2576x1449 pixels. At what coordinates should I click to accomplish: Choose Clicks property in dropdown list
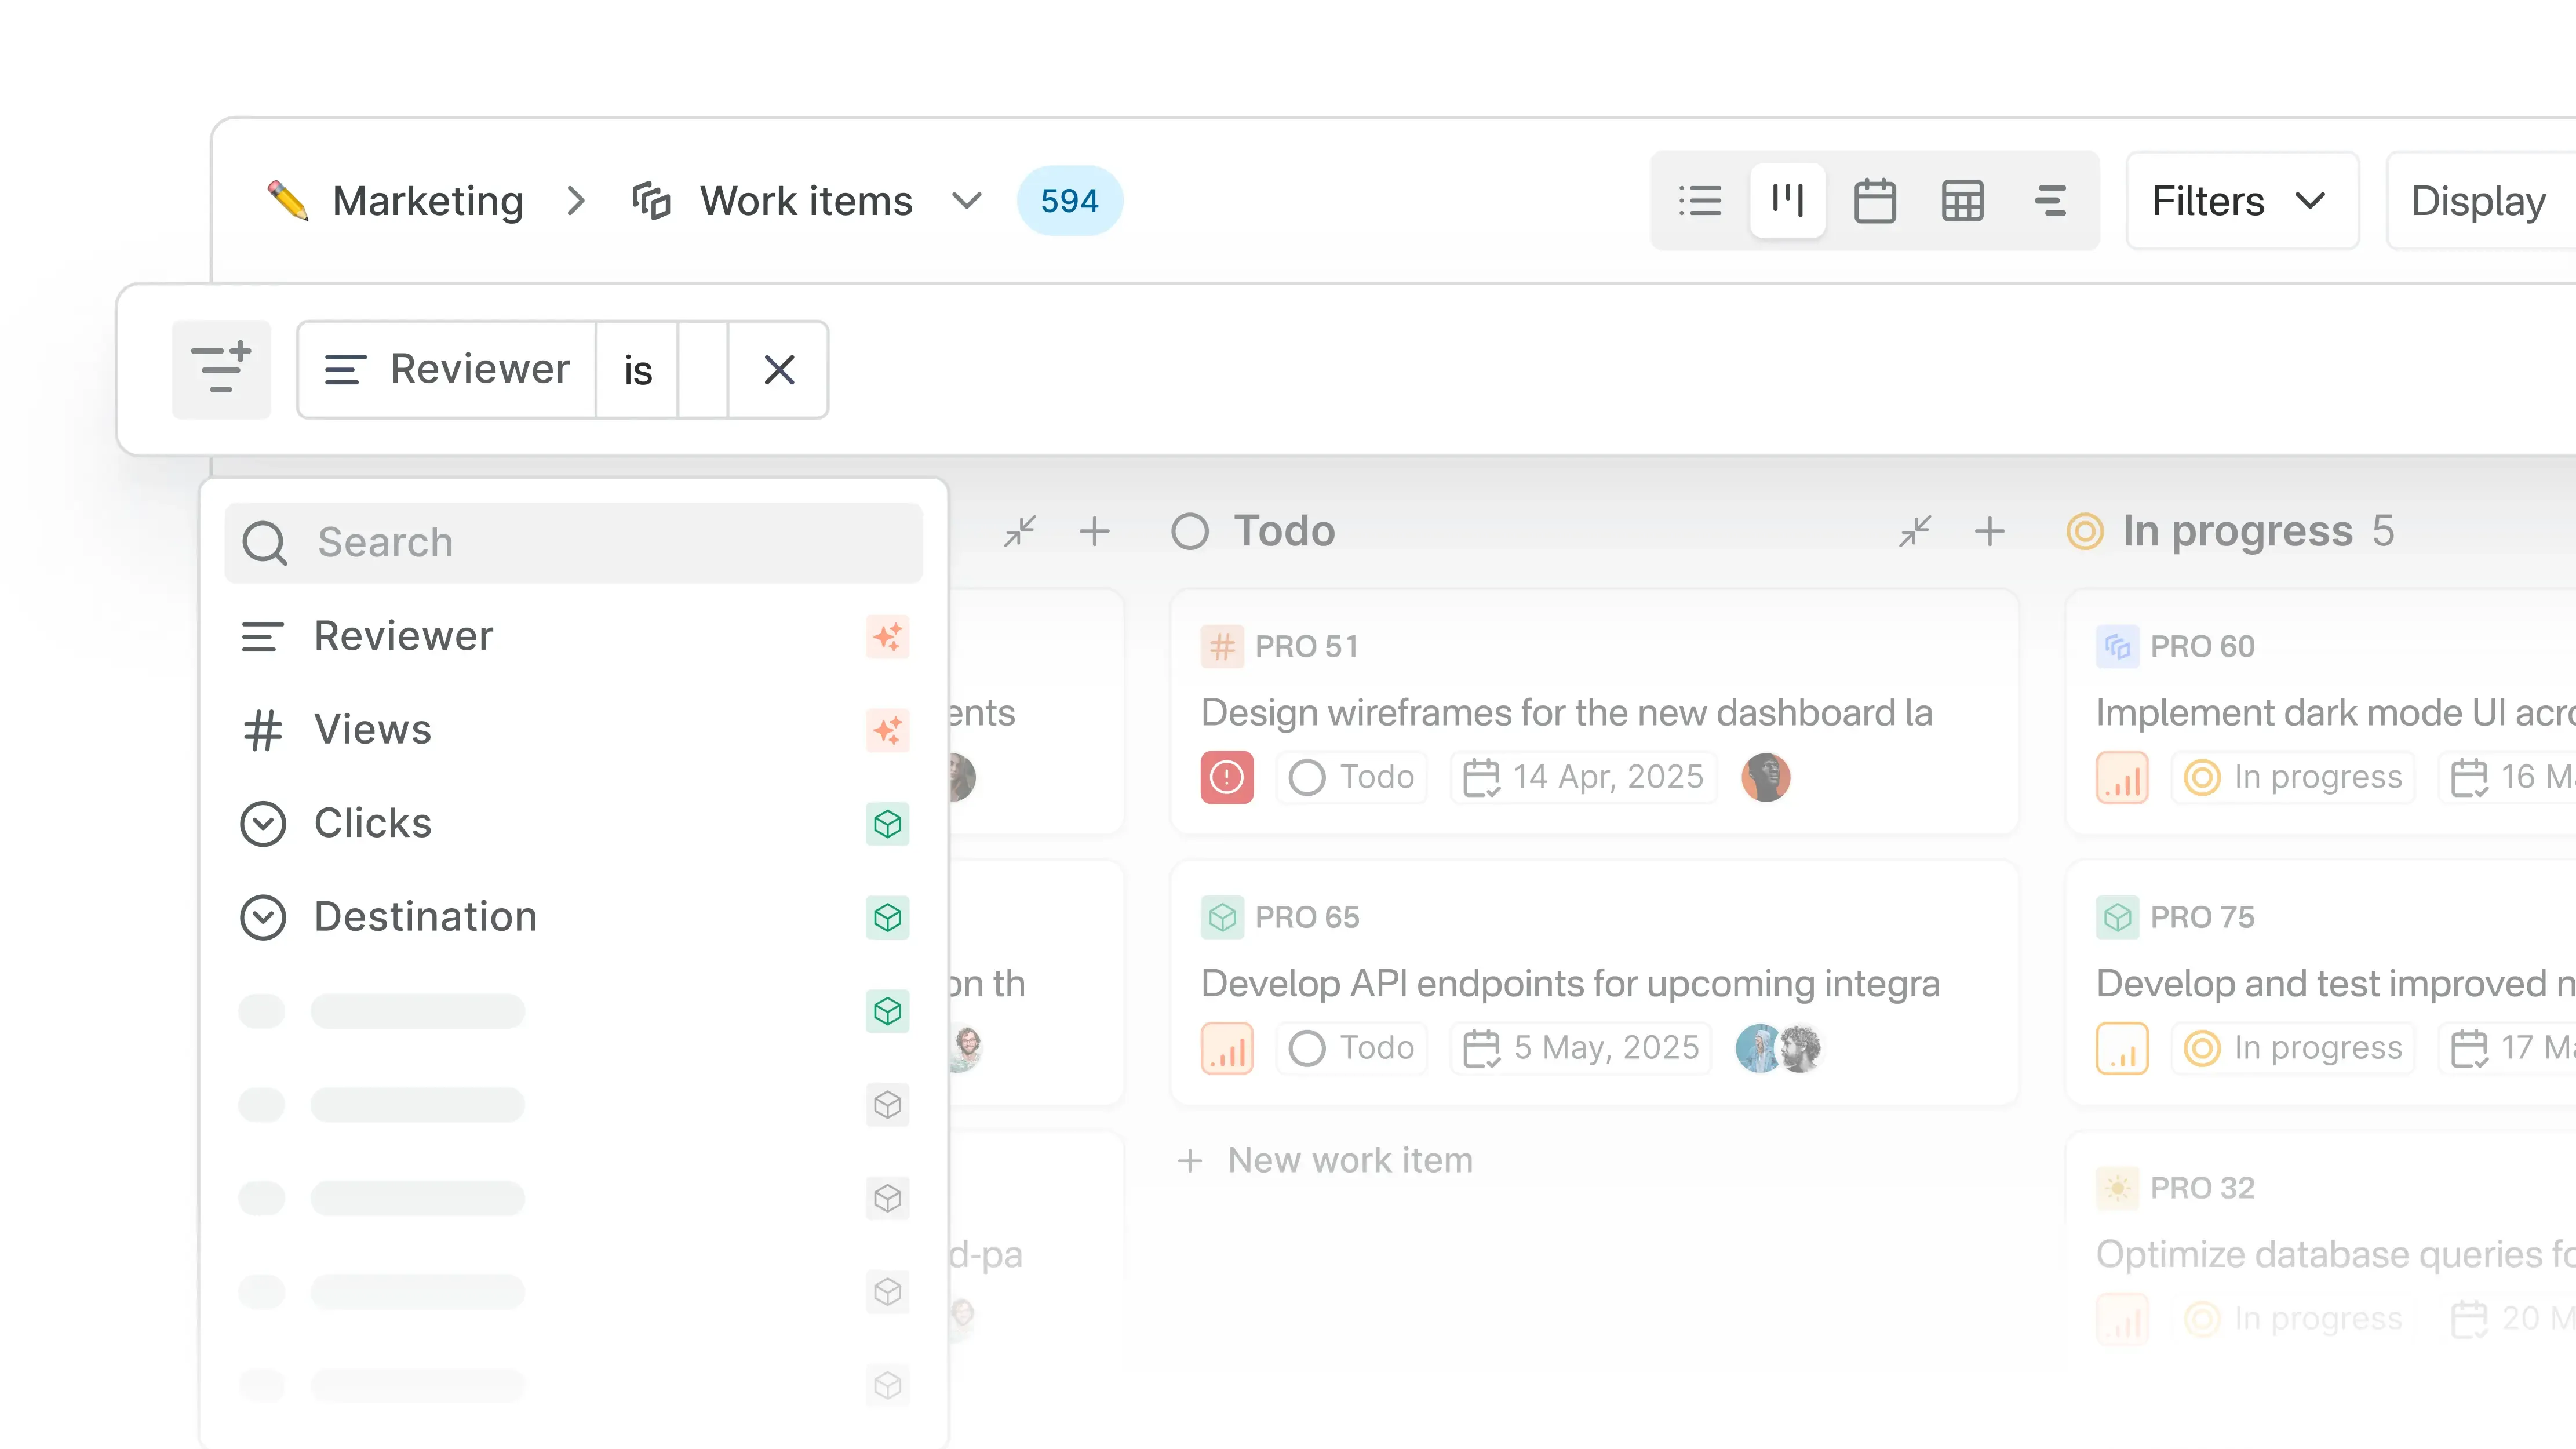tap(373, 823)
